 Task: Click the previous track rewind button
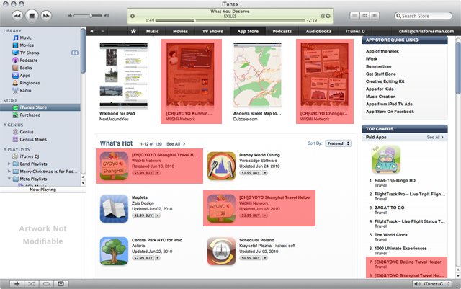point(17,16)
